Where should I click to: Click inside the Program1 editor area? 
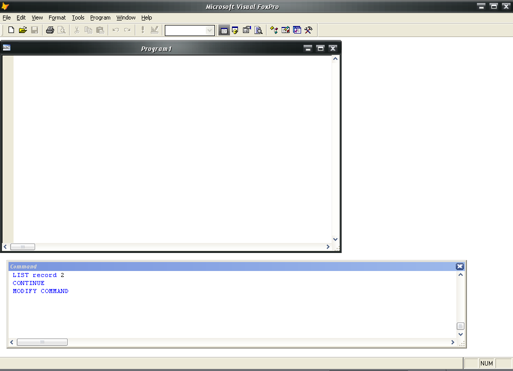click(172, 149)
